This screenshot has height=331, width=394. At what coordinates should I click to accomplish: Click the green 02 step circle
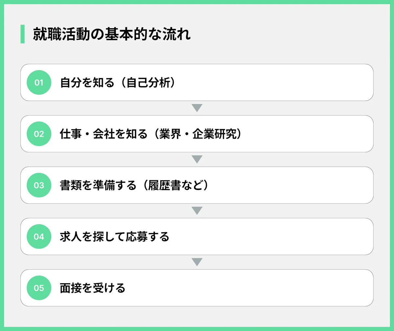pos(39,134)
